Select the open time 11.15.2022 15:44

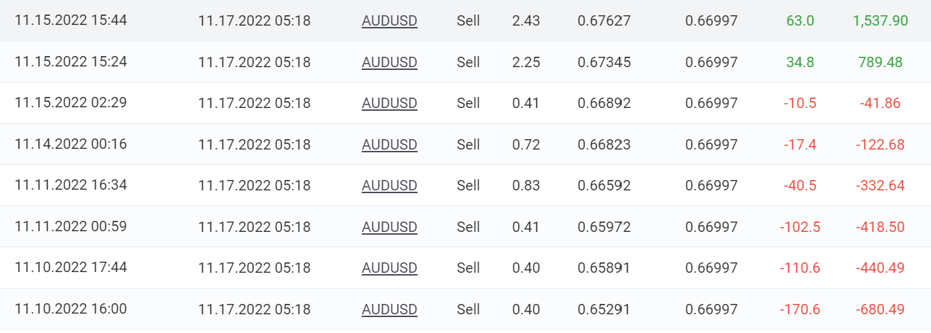coord(71,21)
